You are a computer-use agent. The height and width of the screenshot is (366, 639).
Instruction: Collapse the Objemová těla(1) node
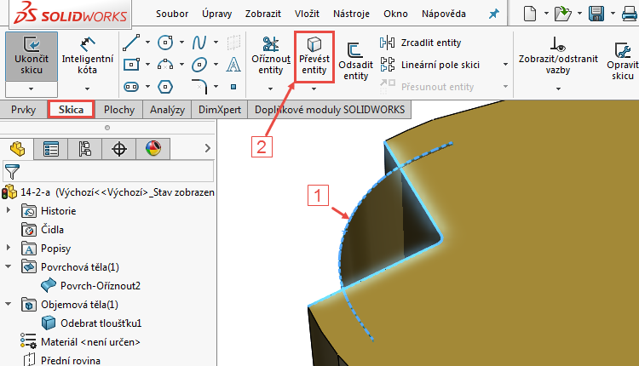point(9,304)
